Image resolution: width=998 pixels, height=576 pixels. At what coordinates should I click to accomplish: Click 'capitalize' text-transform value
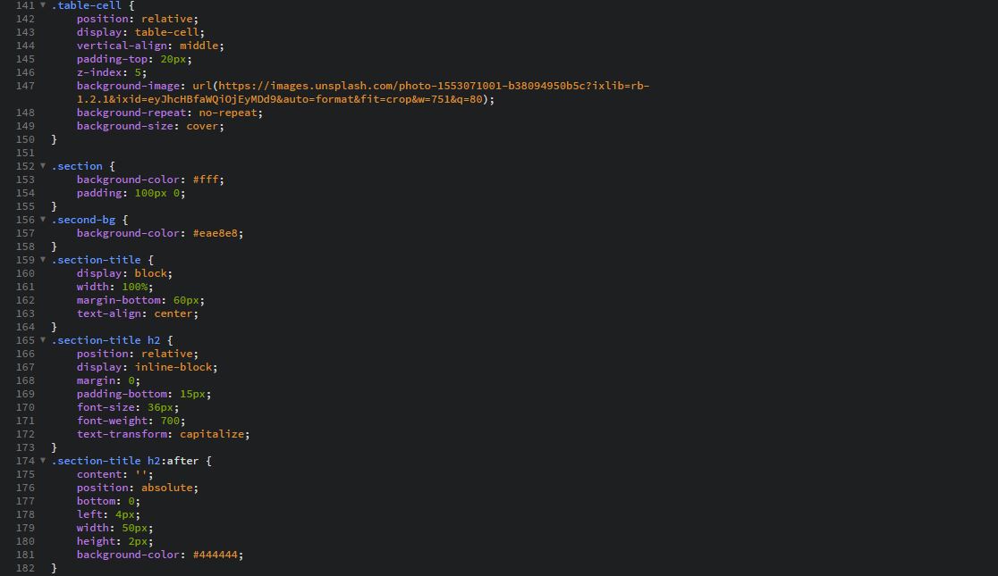(x=212, y=434)
